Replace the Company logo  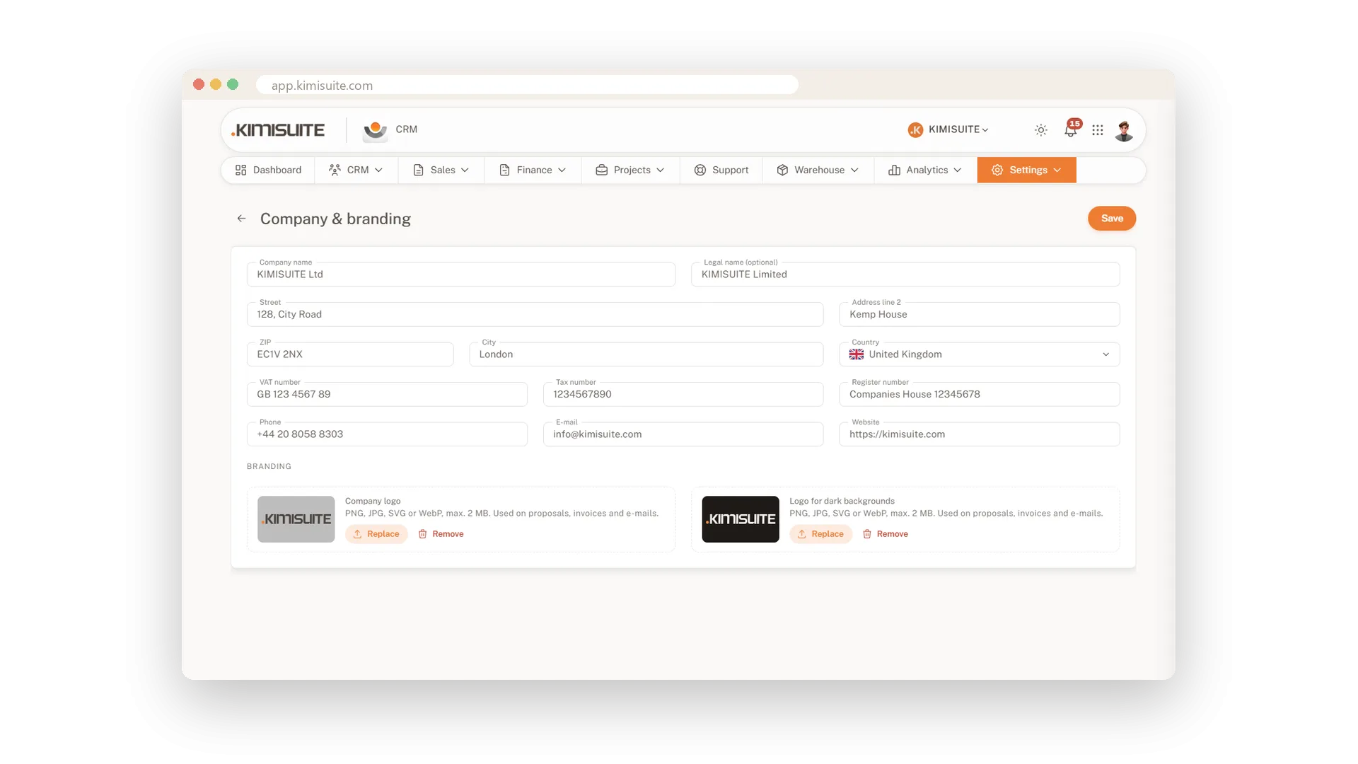376,534
